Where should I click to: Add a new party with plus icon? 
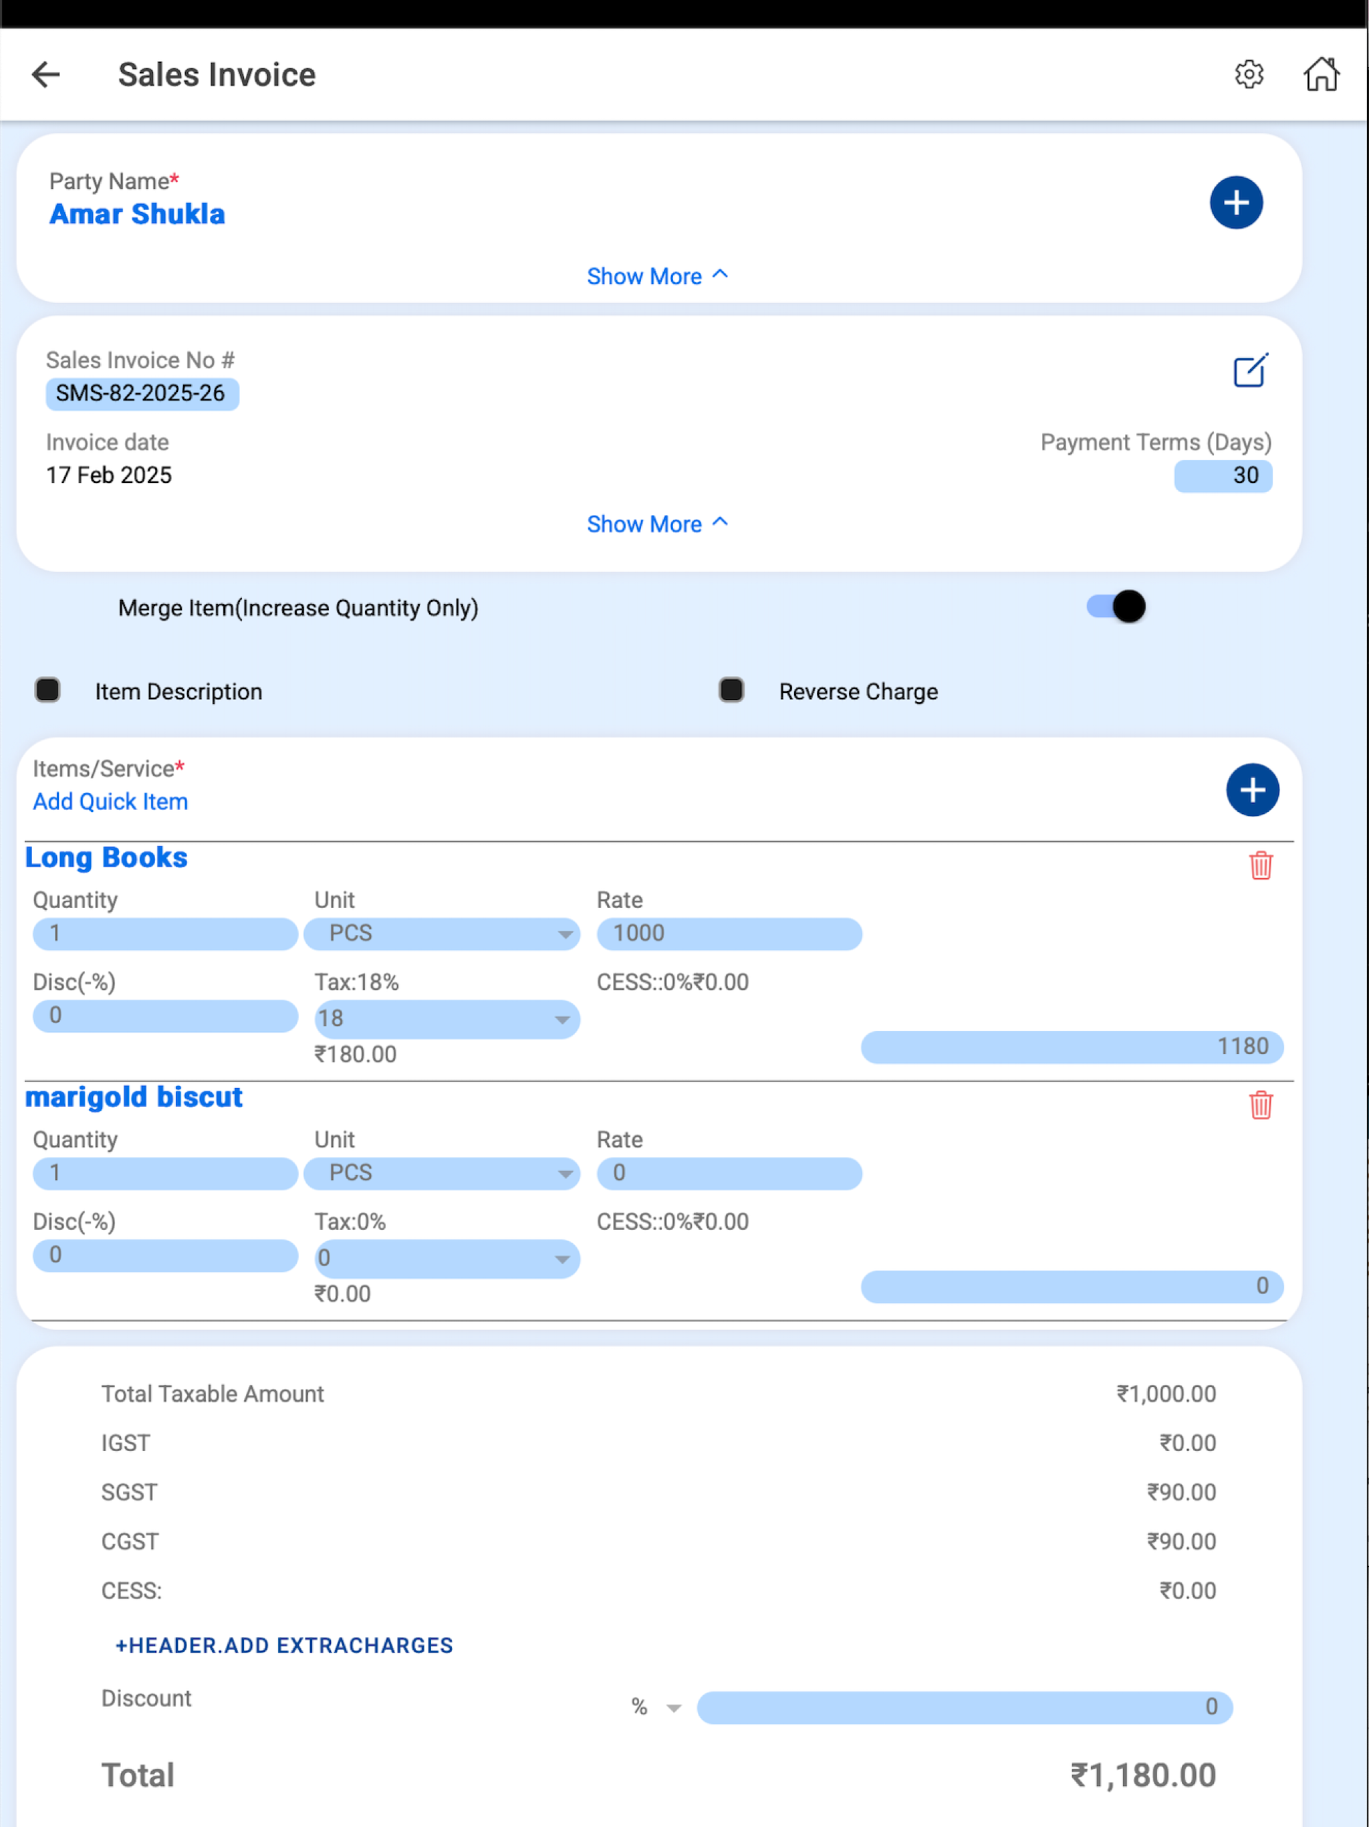(1236, 203)
